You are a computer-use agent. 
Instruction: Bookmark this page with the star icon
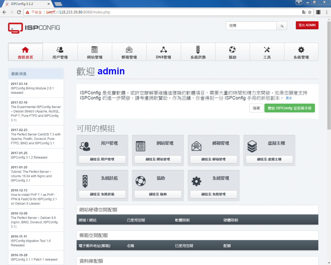pos(310,12)
